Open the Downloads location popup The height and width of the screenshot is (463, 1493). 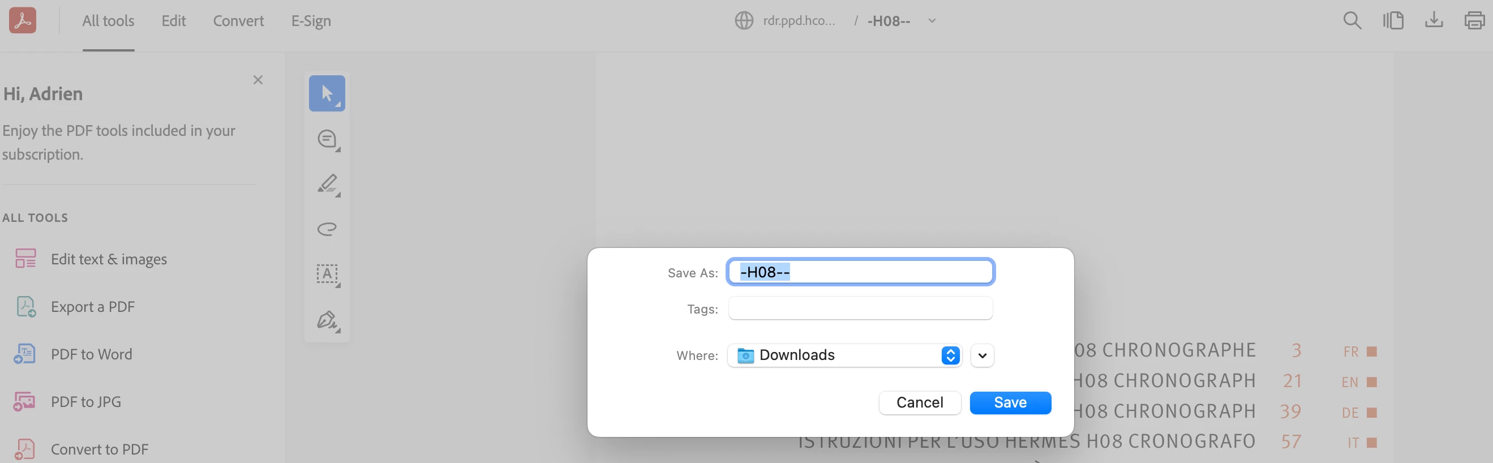click(x=845, y=355)
